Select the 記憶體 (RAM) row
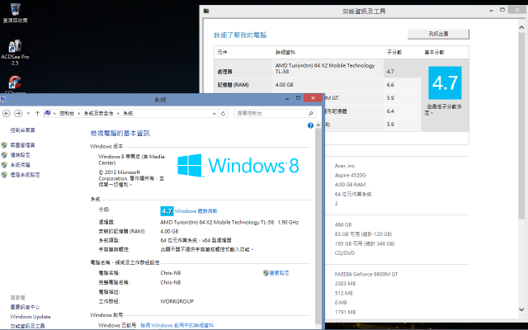Screen dimensions: 528x330 318,84
